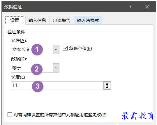The height and width of the screenshot is (125, 157).
Task: Toggle the 忽略空值 checkbox
Action: [x=65, y=48]
